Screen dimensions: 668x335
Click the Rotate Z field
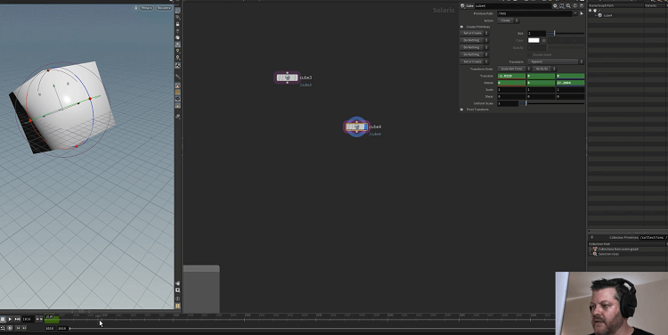(x=570, y=83)
